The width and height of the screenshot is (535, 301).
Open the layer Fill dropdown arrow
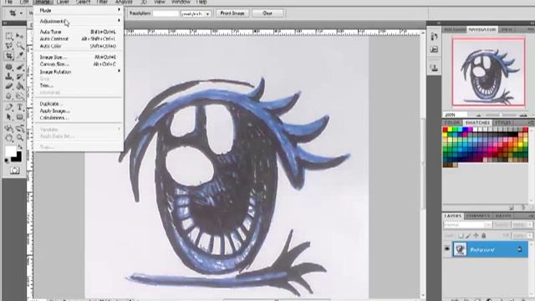point(529,236)
